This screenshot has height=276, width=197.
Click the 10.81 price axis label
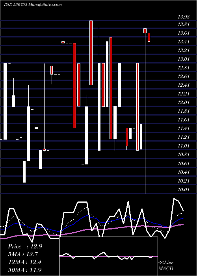tap(184, 155)
